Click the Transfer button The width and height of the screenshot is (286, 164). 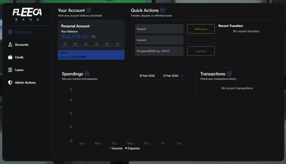point(201,51)
